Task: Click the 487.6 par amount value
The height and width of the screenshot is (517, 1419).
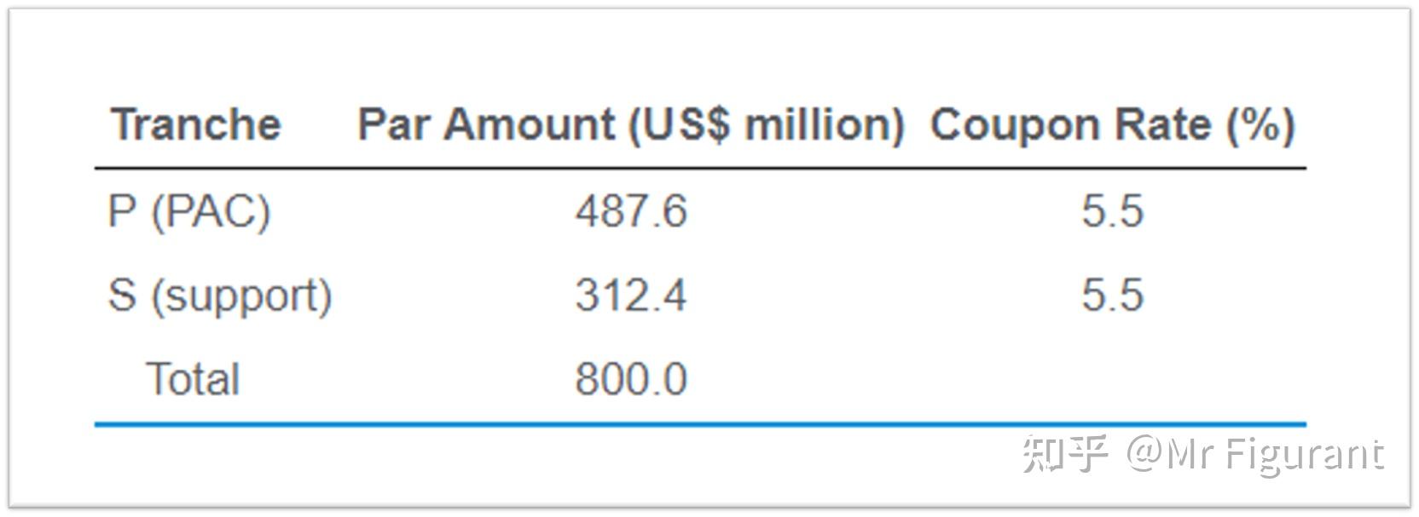Action: tap(631, 210)
